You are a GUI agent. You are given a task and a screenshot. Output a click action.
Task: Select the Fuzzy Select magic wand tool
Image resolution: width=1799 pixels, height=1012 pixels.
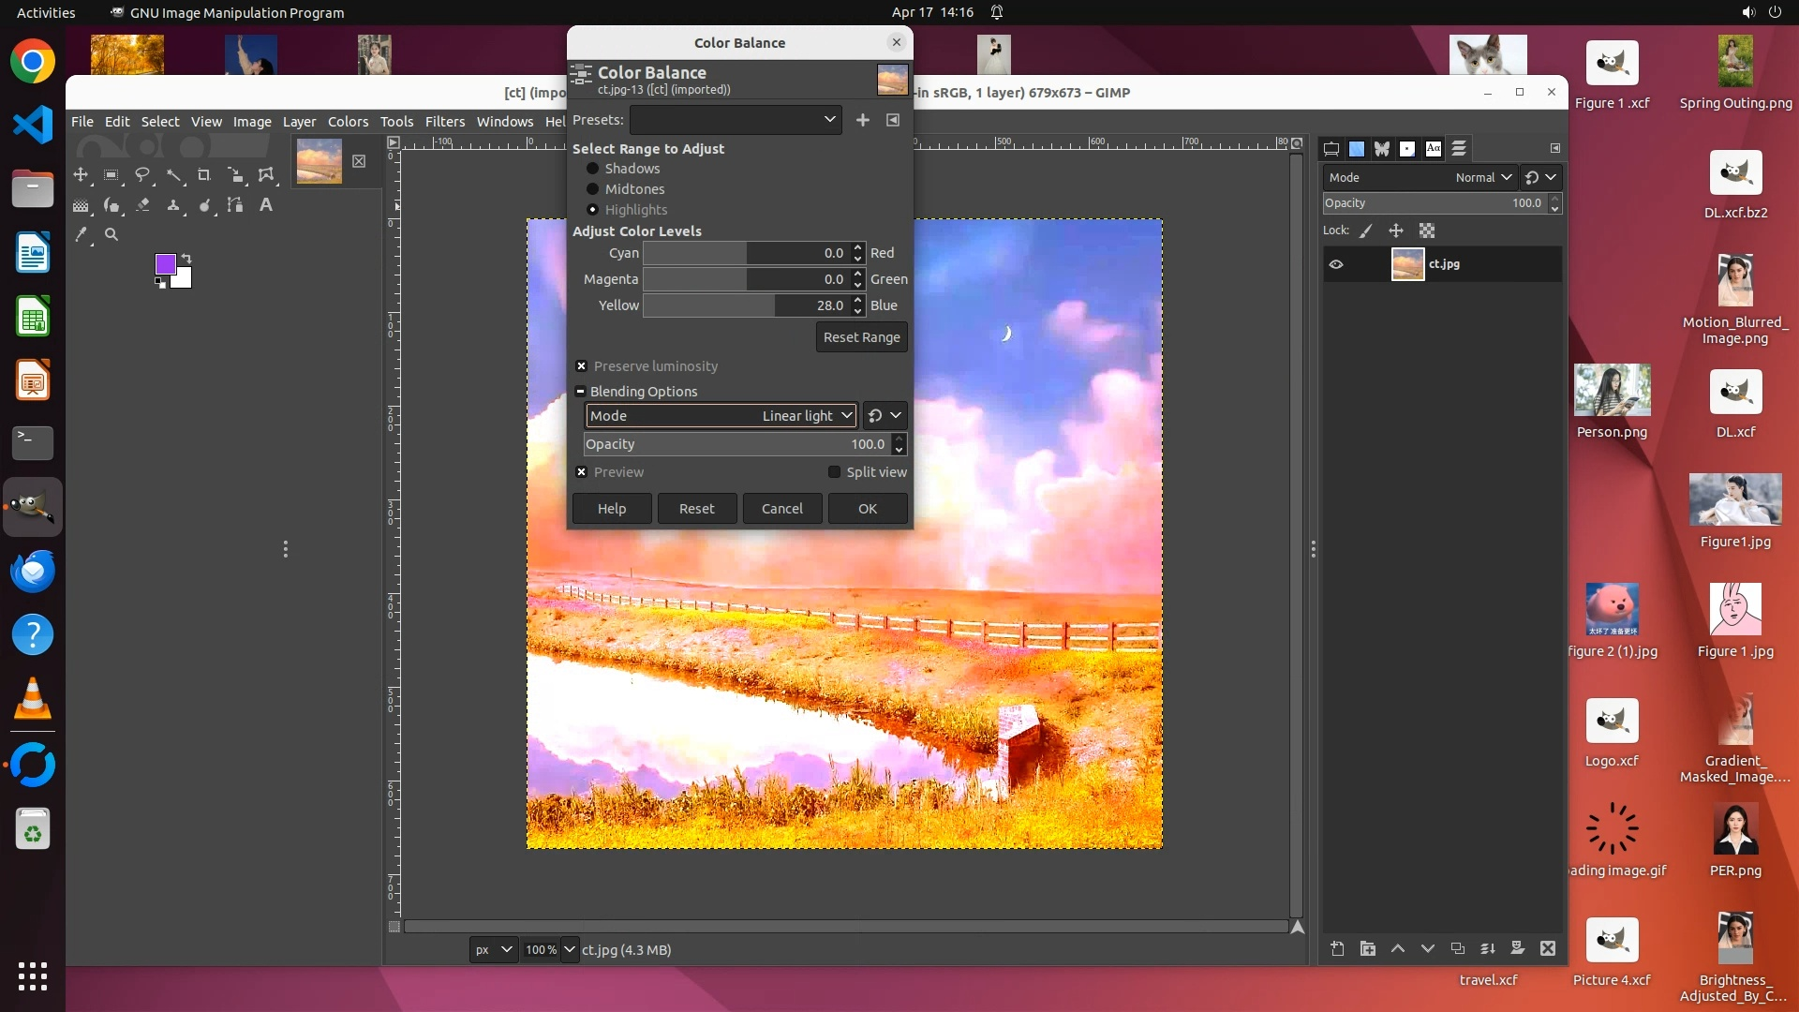[x=173, y=175]
